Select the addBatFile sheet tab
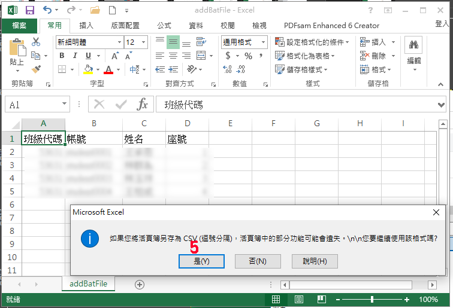 89,283
